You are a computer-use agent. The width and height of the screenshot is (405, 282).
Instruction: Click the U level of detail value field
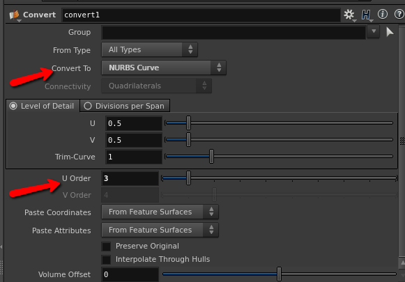pyautogui.click(x=134, y=123)
